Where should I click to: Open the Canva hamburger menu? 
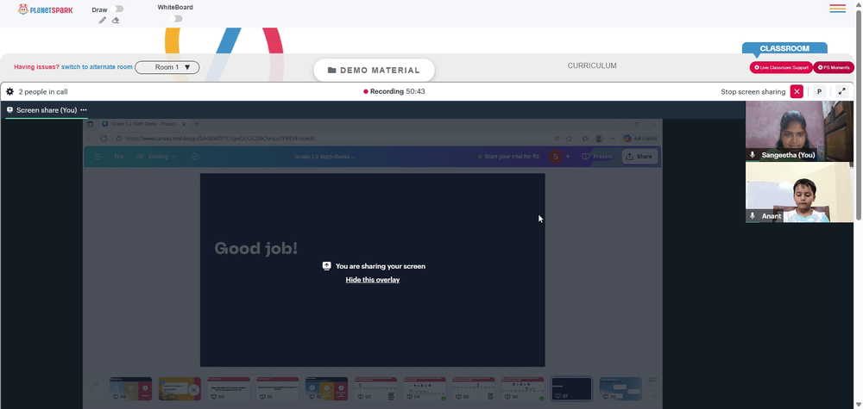pos(98,157)
